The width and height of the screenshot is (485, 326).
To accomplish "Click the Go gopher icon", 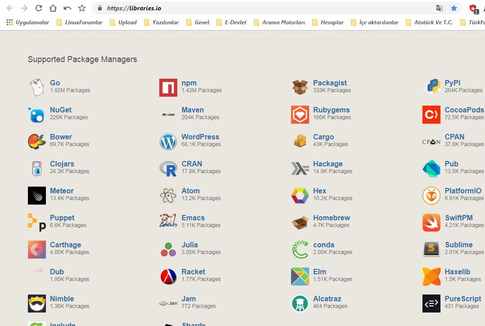I will pyautogui.click(x=36, y=87).
